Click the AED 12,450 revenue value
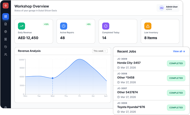190x115 pixels. pyautogui.click(x=28, y=38)
